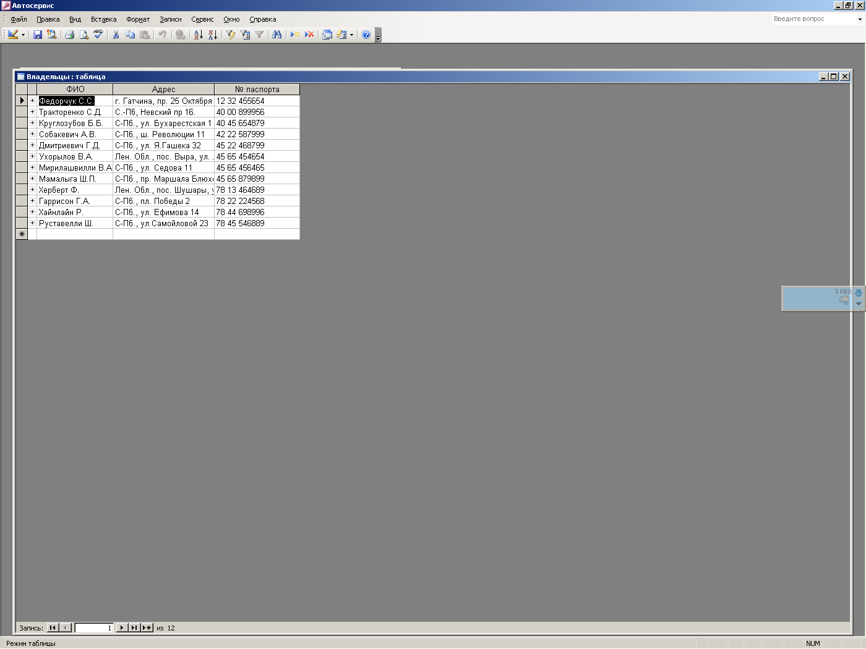Add a new record from the toolbar icon

tap(295, 35)
